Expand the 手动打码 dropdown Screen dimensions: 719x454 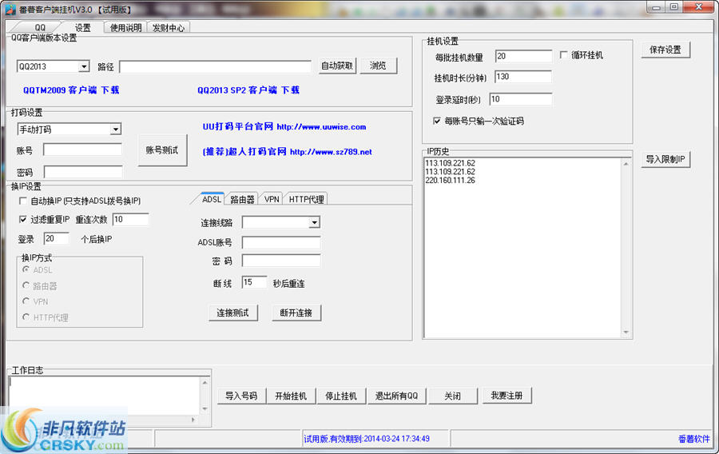[x=116, y=129]
